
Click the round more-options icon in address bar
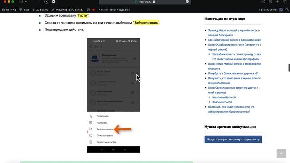coord(187,2)
